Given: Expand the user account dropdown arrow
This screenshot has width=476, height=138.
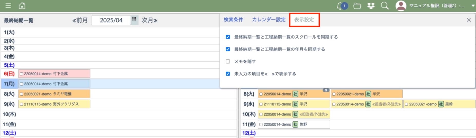Looking at the screenshot, I should coord(473,6).
